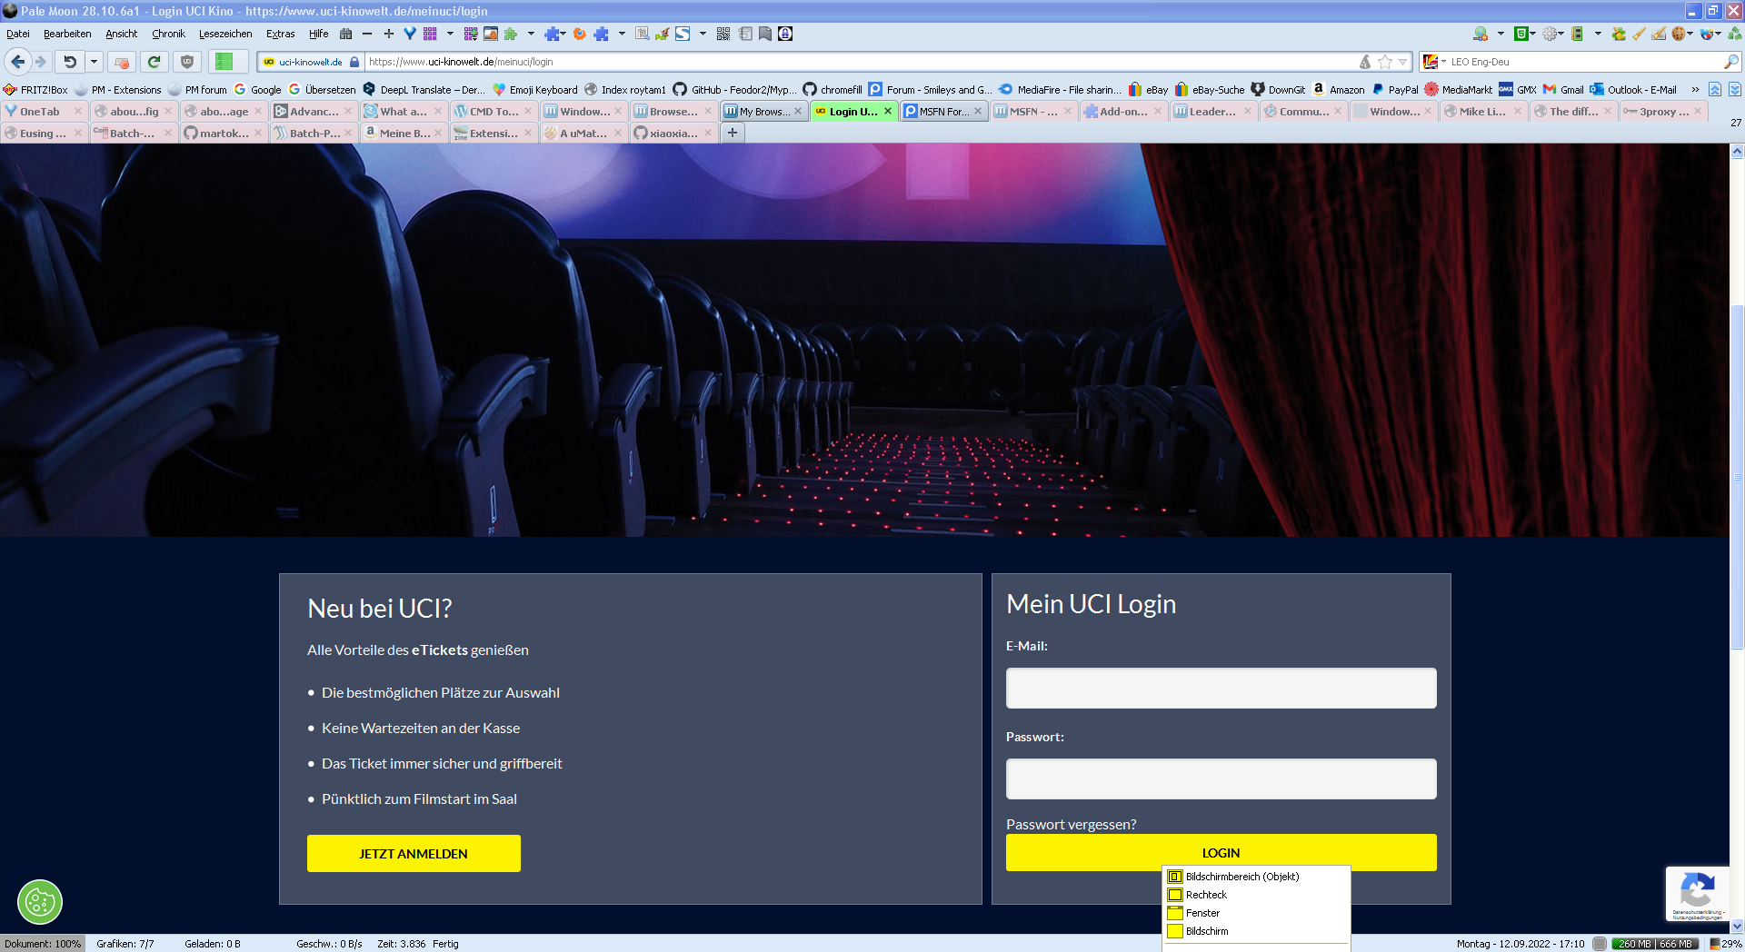This screenshot has height=952, width=1745.
Task: Click the scroll-down arrow of the page
Action: 1737,926
